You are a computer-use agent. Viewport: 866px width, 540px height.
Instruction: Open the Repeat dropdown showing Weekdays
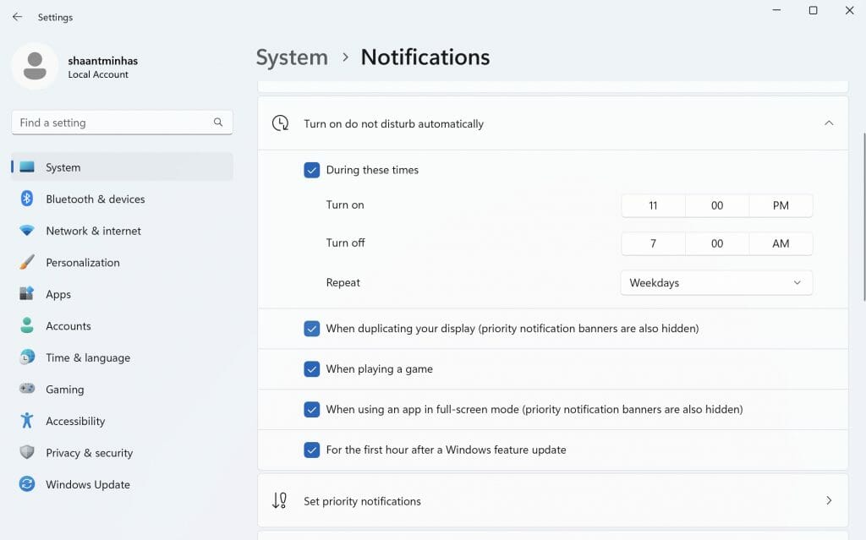click(716, 282)
